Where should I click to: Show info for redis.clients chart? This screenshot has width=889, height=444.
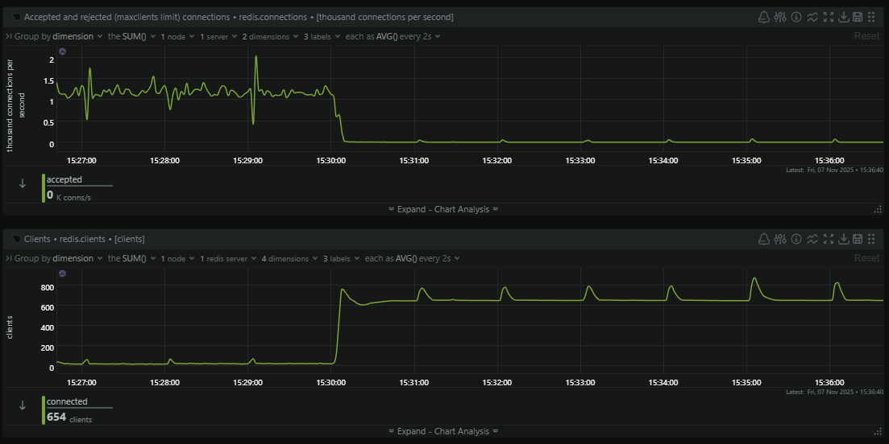pos(796,239)
